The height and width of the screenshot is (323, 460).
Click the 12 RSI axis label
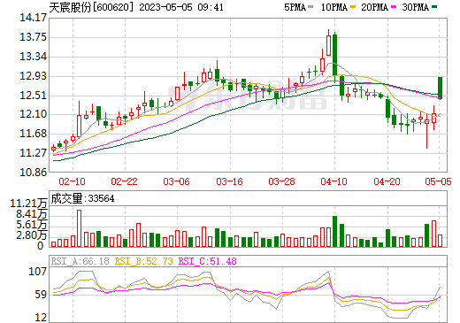tap(41, 318)
